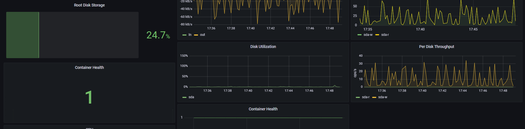Viewport: 525px width, 129px height.
Task: Open the Container Health stat panel title
Action: pyautogui.click(x=89, y=67)
